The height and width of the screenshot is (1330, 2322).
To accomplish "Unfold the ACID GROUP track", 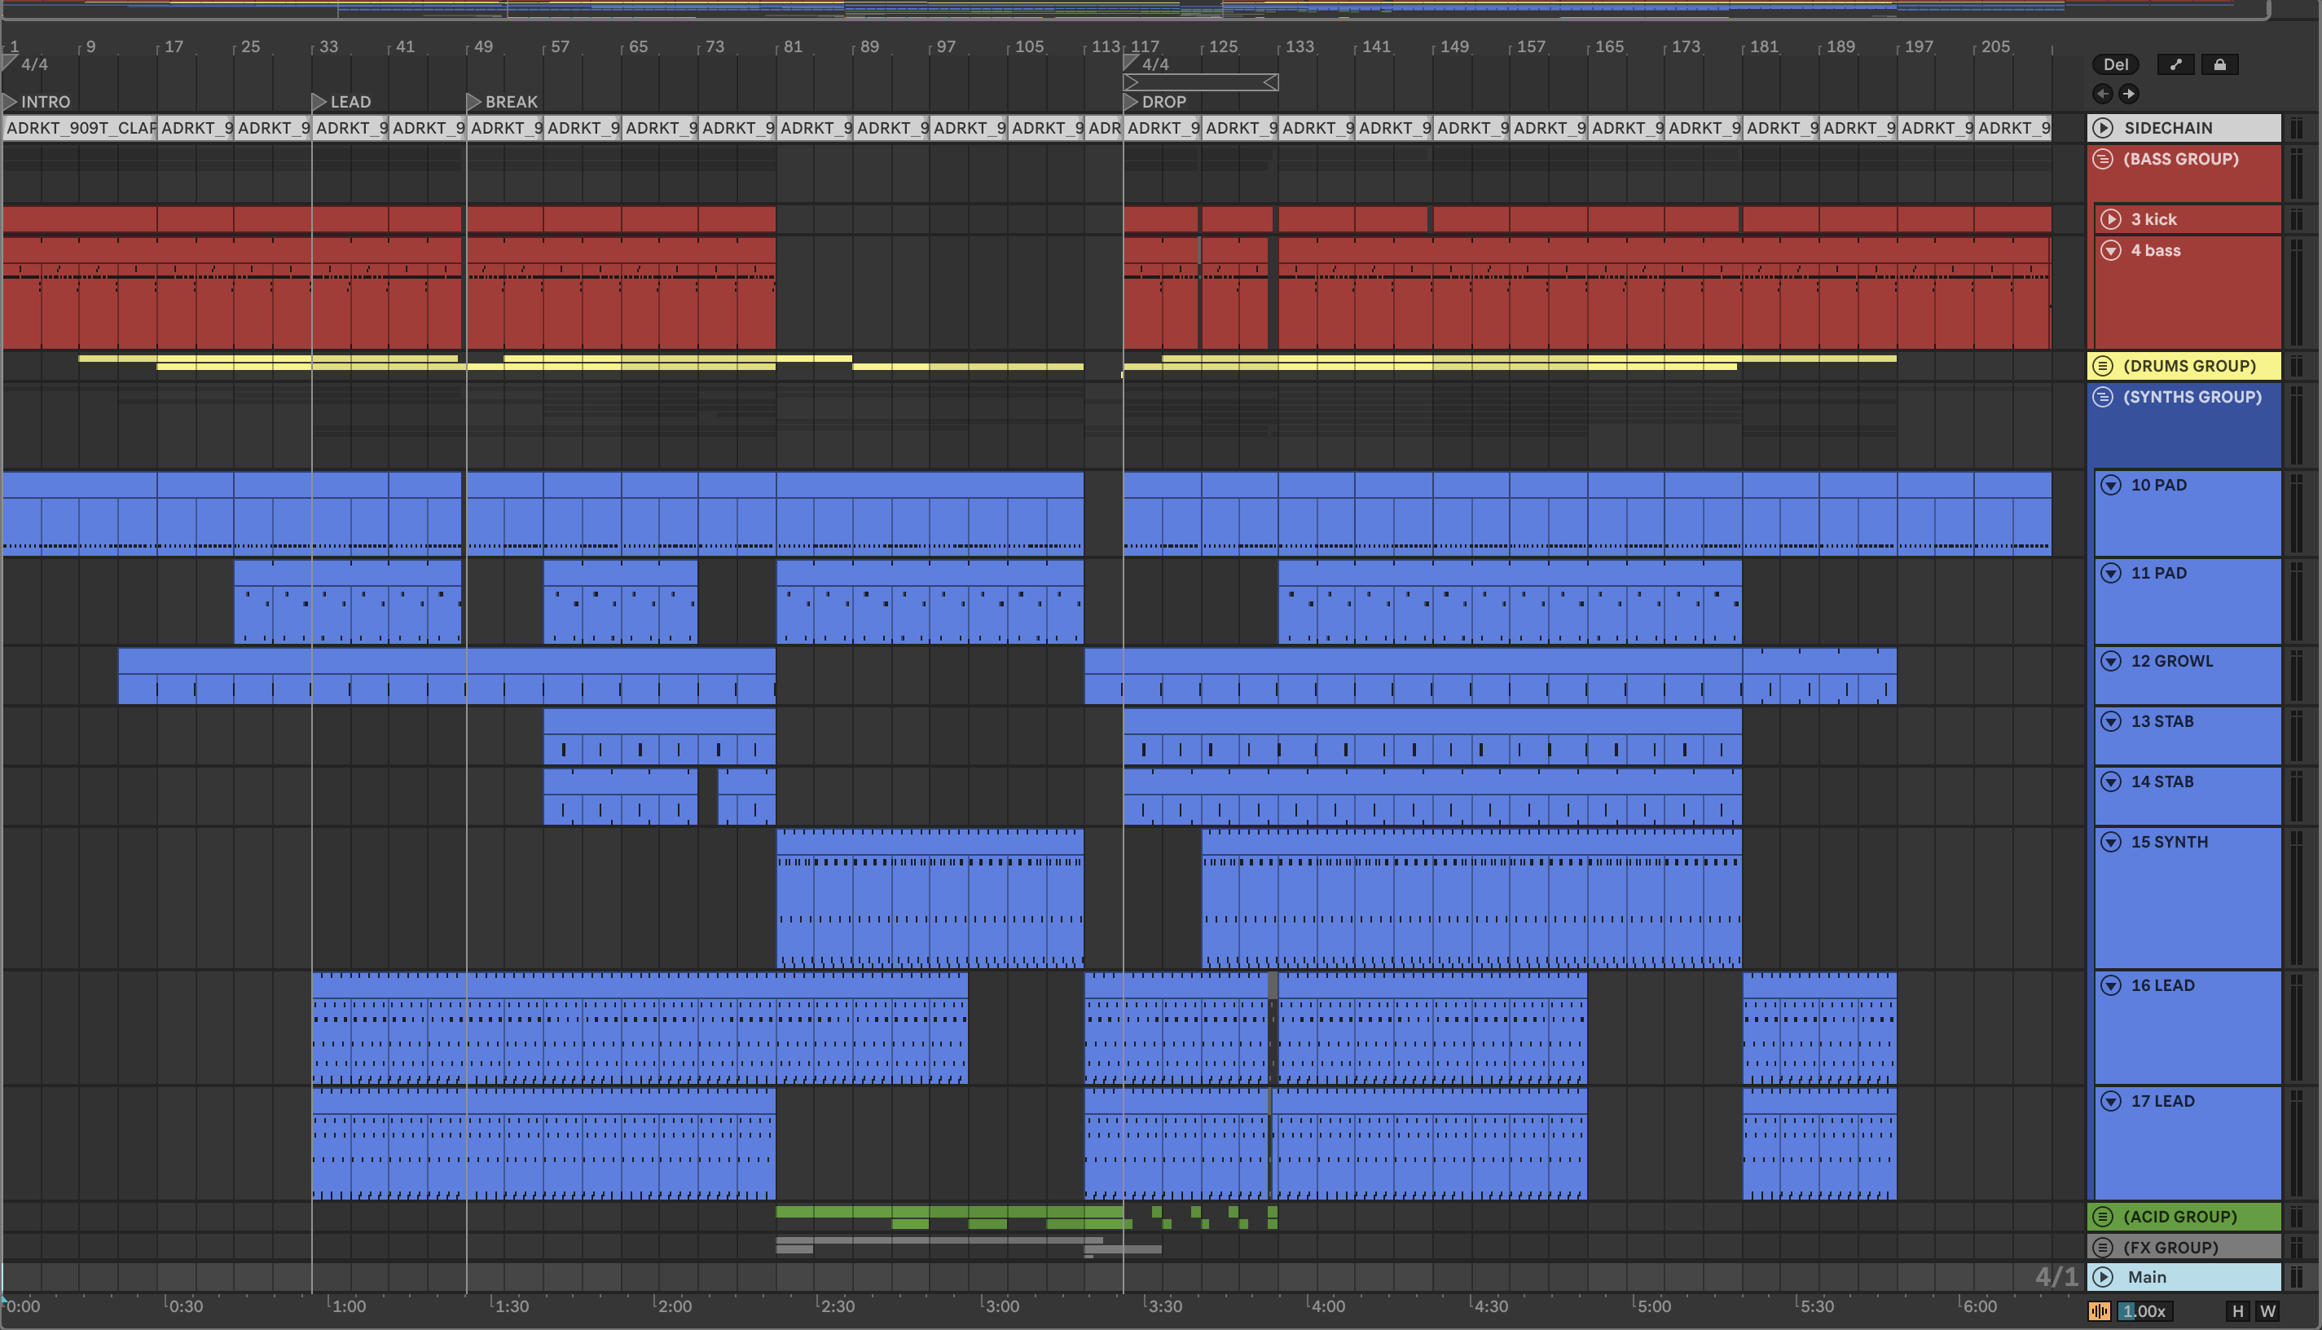I will click(2103, 1216).
